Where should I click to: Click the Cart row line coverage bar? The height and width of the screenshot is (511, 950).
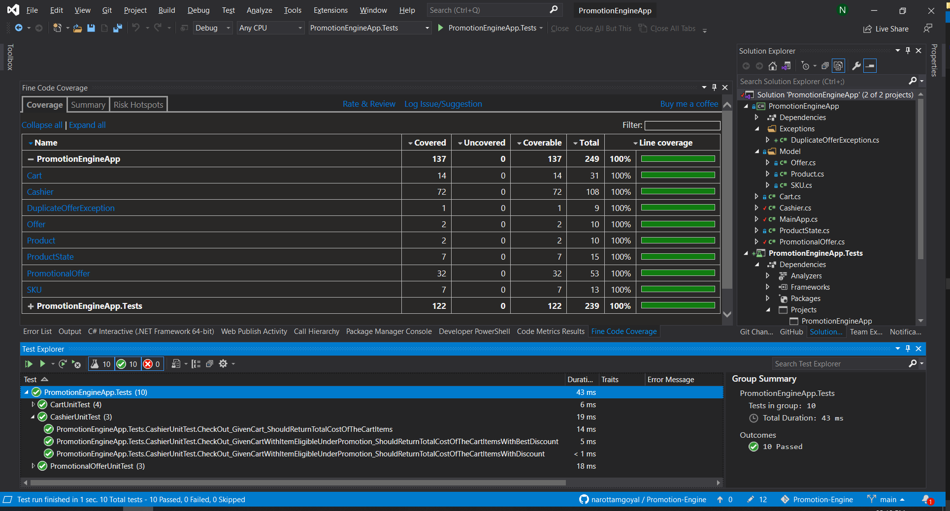click(x=677, y=175)
